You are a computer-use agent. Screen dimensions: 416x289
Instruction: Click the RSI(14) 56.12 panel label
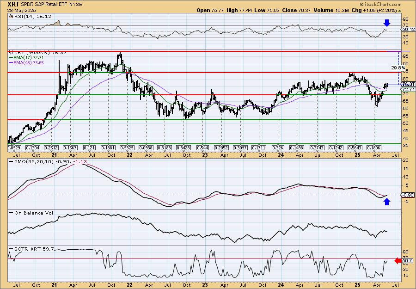[x=32, y=16]
